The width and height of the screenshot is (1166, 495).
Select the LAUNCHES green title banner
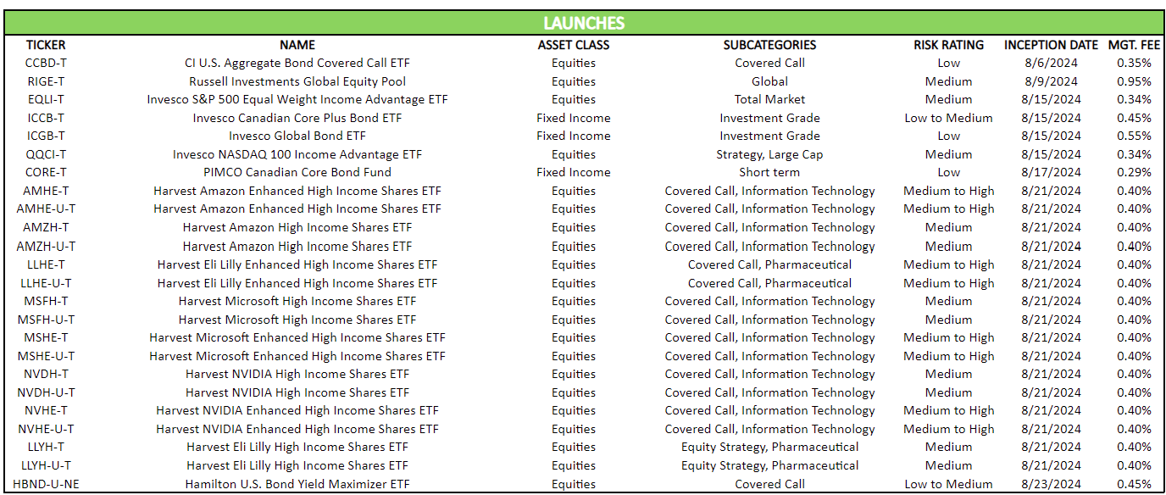[x=583, y=23]
